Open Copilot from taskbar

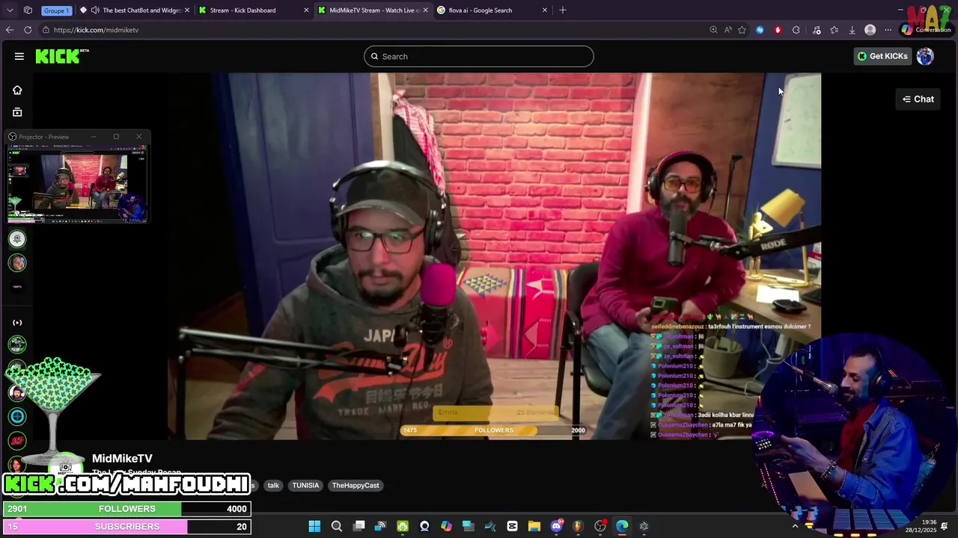tap(446, 526)
